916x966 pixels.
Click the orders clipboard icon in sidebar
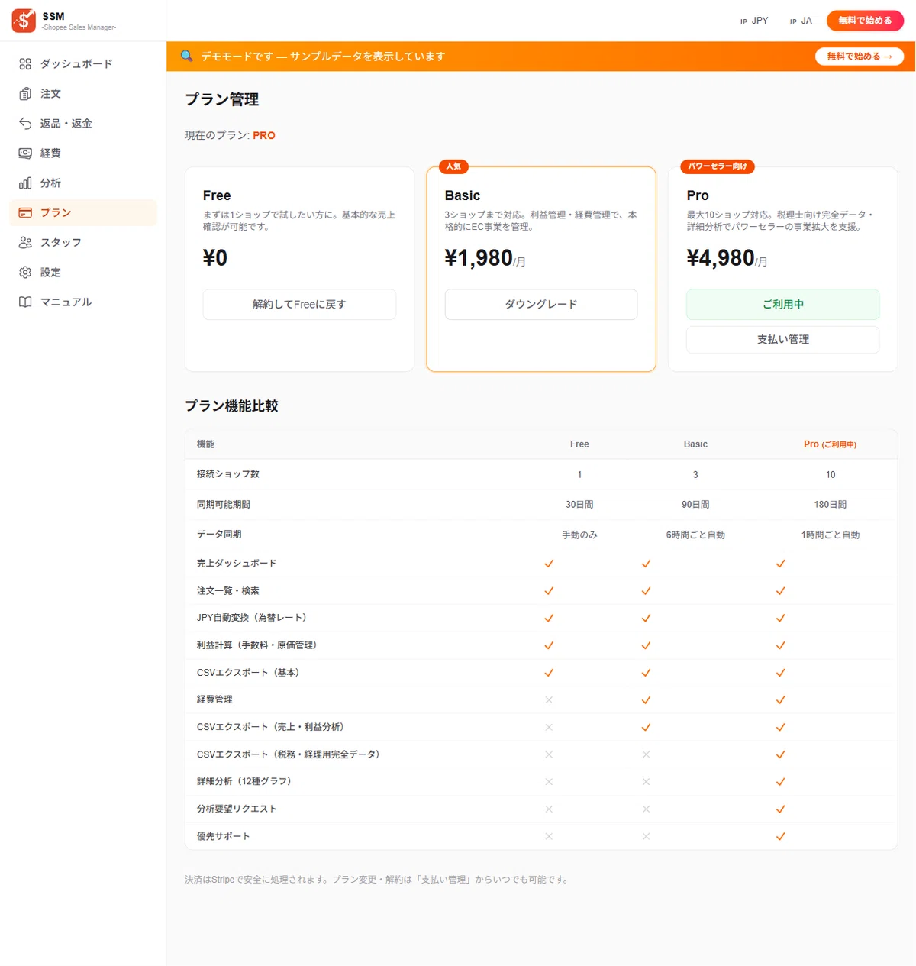click(25, 94)
